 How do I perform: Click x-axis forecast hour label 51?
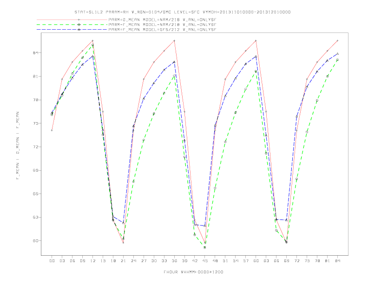coord(225,261)
